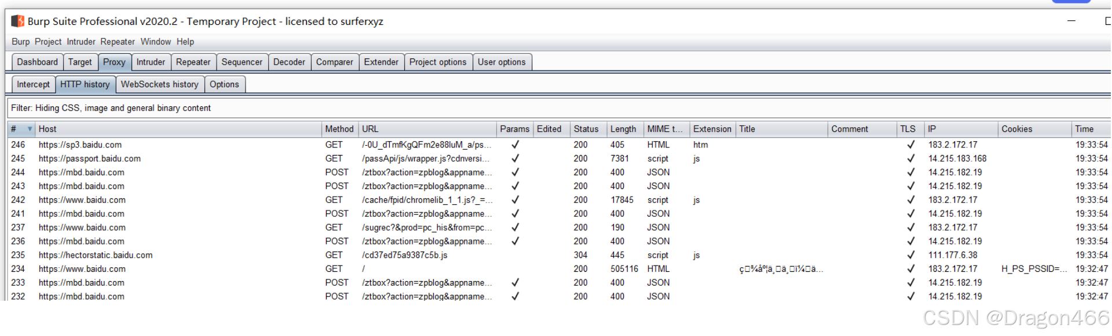Open the Intruder menu in menu bar
The image size is (1112, 336).
point(81,42)
